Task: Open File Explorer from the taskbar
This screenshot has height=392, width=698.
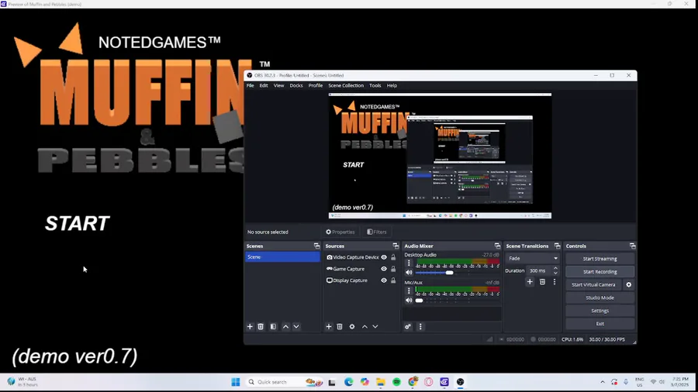Action: pos(381,382)
